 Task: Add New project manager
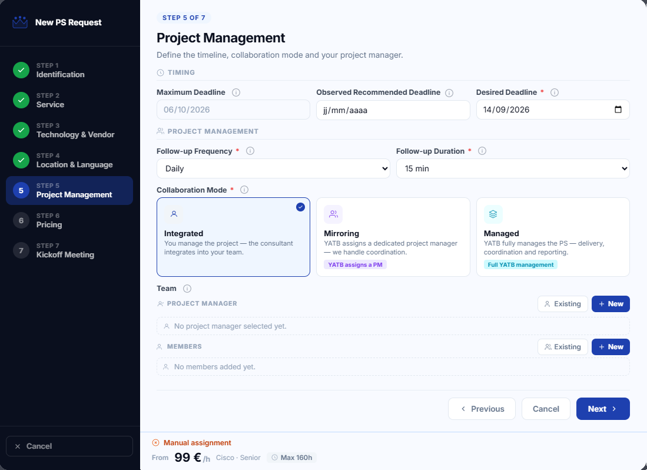tap(610, 304)
